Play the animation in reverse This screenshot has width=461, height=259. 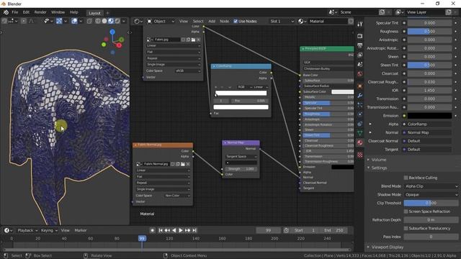click(174, 230)
